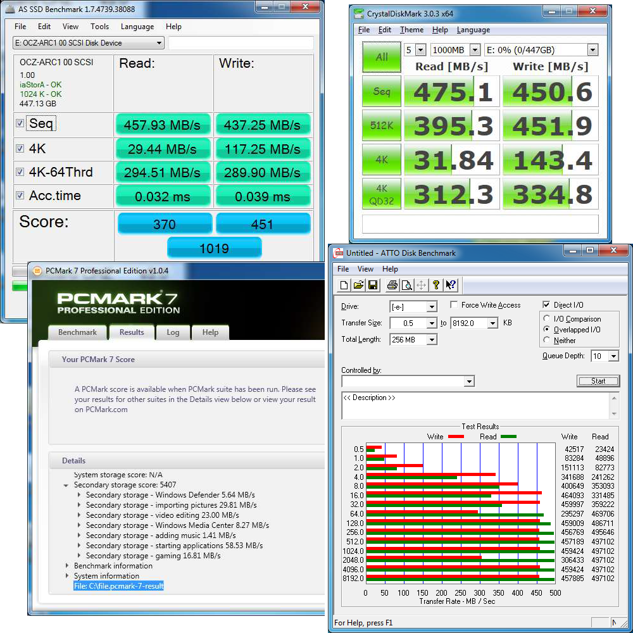This screenshot has height=633, width=633.
Task: Select the I/O Comparison radio option
Action: pyautogui.click(x=547, y=318)
